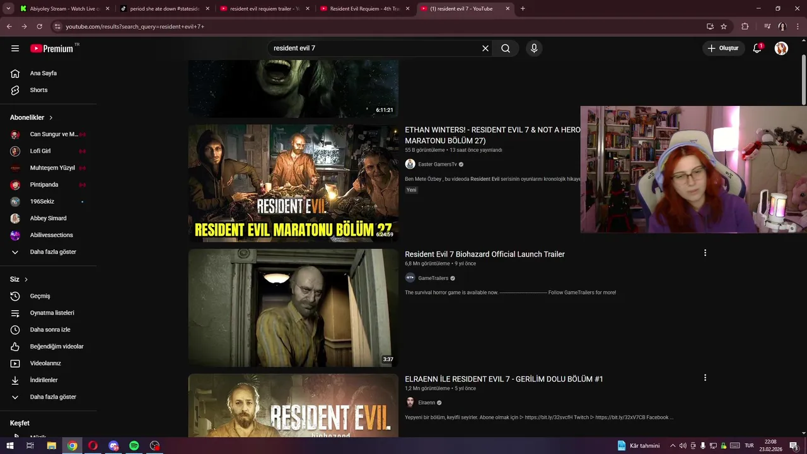
Task: Play the Elraenn Resident Evil thumbnail
Action: (293, 405)
